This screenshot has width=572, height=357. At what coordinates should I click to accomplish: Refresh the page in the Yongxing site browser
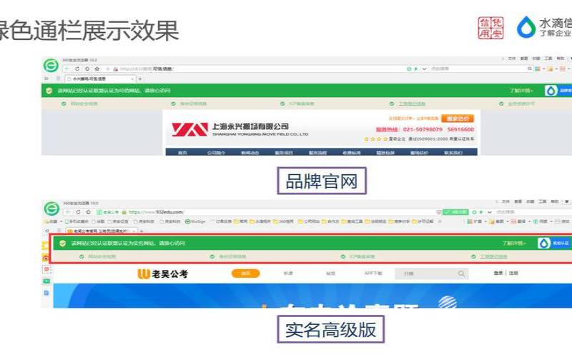77,69
